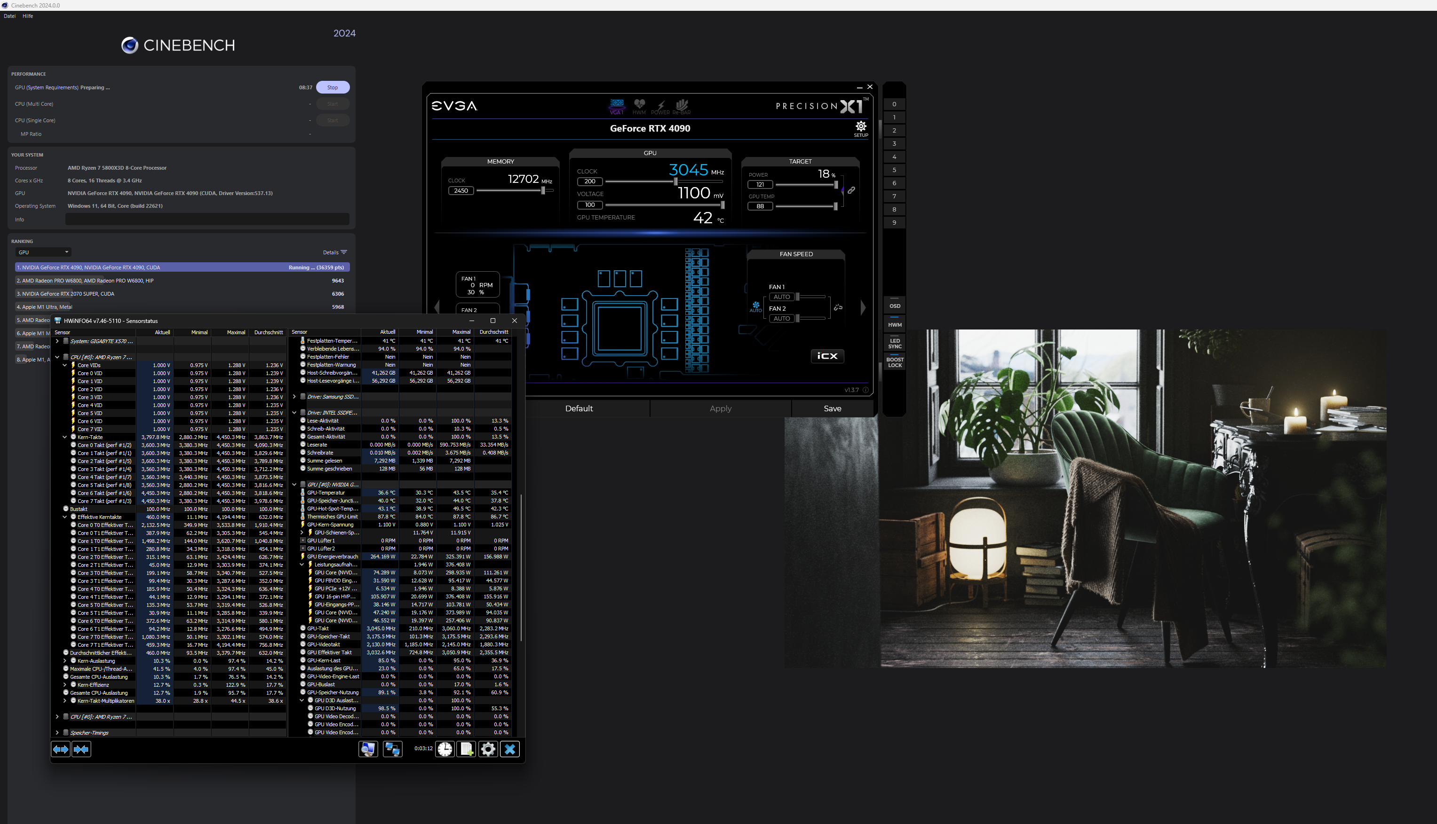Open the Datei menu

click(9, 16)
